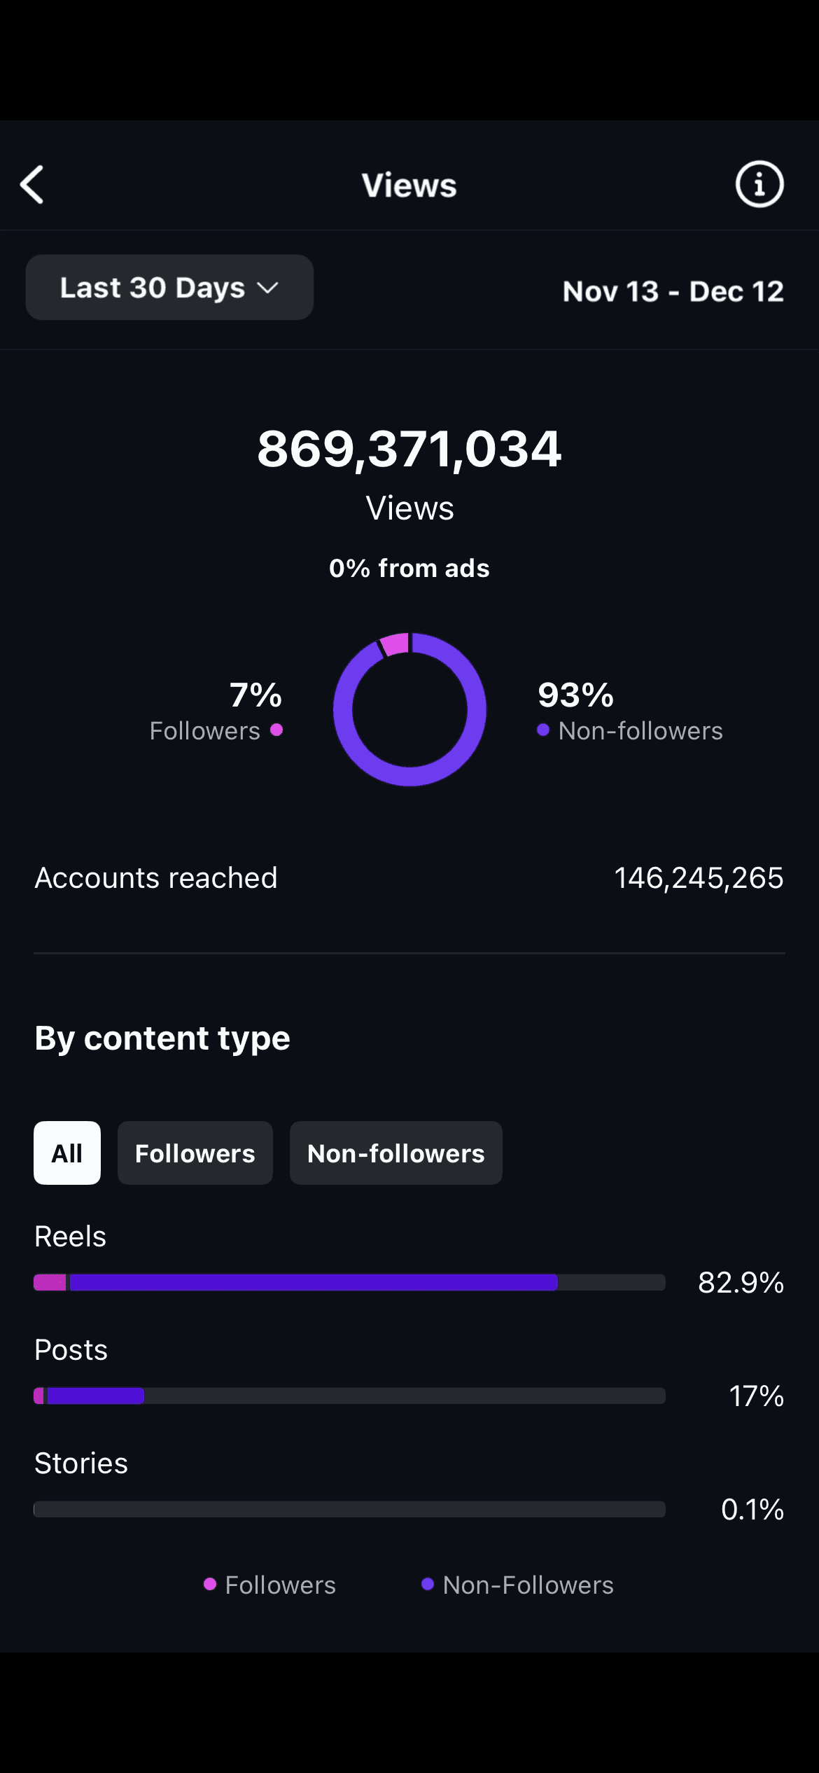The image size is (819, 1773).
Task: Click the pink Followers legend dot at bottom
Action: click(x=210, y=1585)
